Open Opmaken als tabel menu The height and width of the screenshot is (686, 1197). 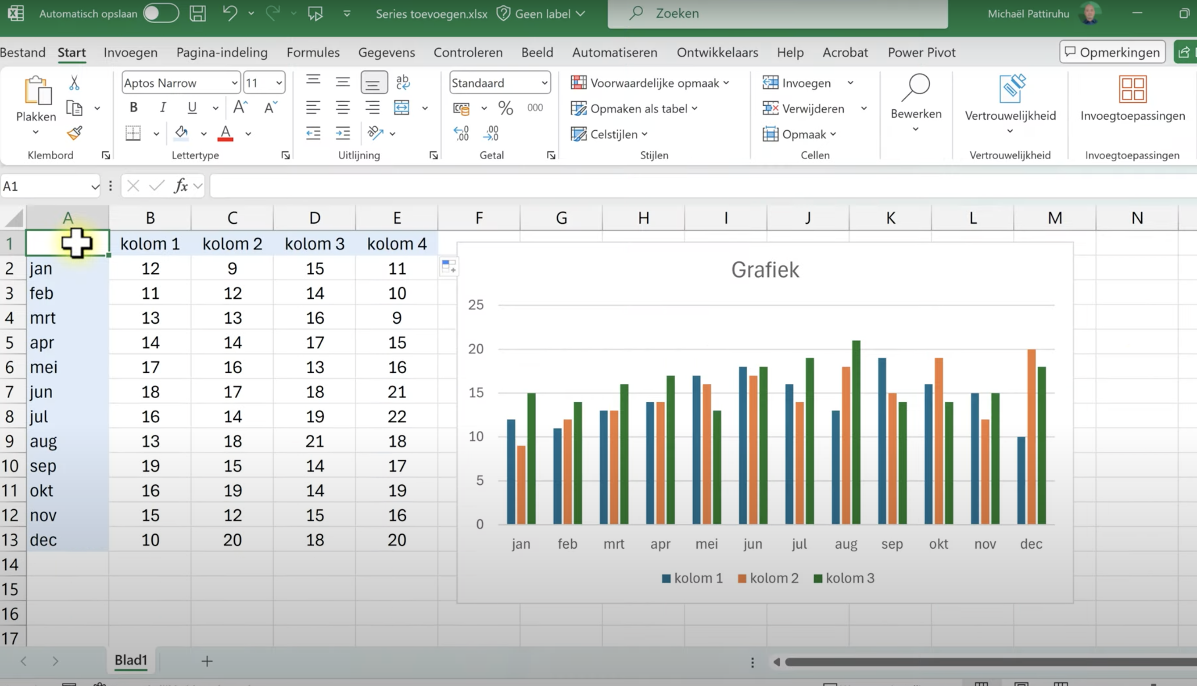pyautogui.click(x=634, y=108)
